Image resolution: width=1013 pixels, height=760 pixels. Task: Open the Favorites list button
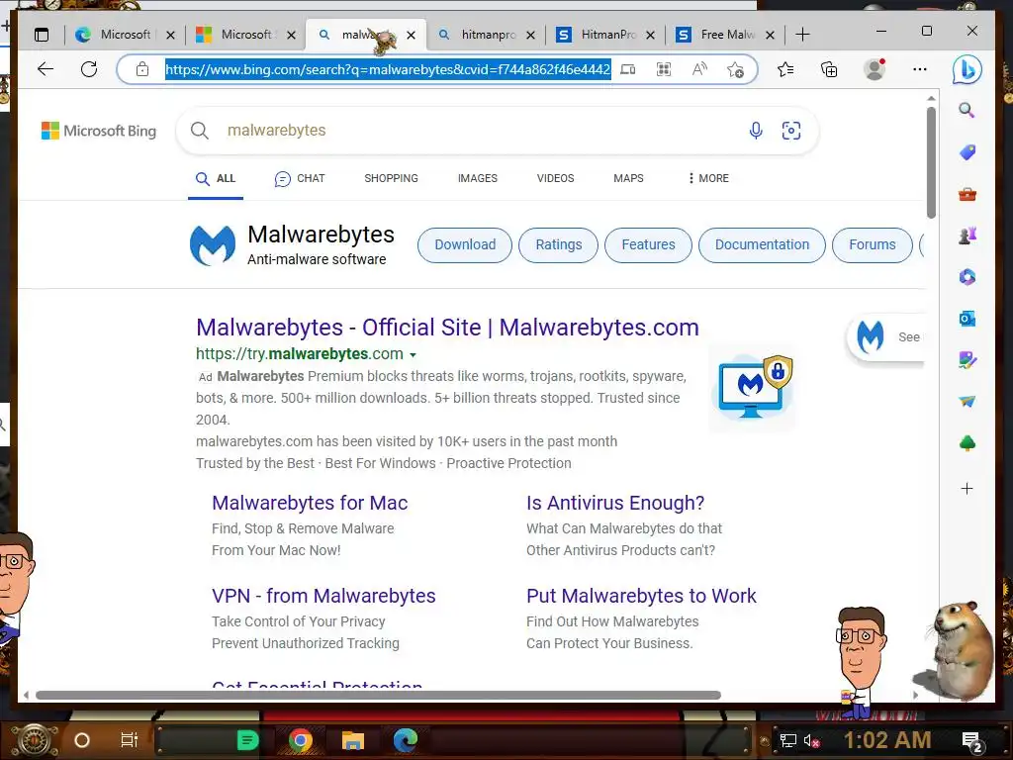click(785, 69)
